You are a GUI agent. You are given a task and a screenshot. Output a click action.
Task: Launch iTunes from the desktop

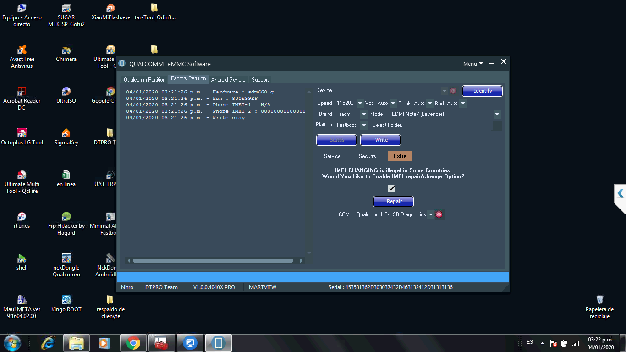(x=22, y=220)
